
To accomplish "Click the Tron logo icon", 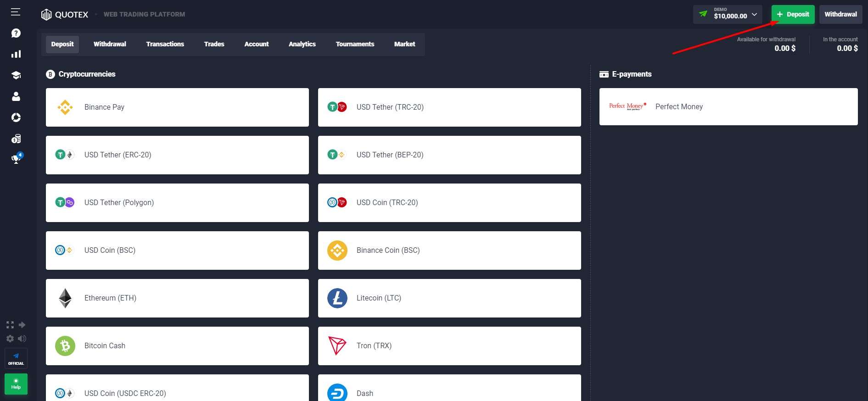I will [337, 346].
